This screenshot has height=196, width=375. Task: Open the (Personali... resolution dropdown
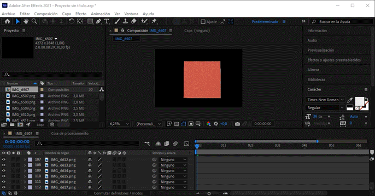[148, 124]
